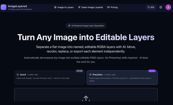Click the "1 credit / layer" text
Screen dimensions: 173x105
tap(33, 75)
